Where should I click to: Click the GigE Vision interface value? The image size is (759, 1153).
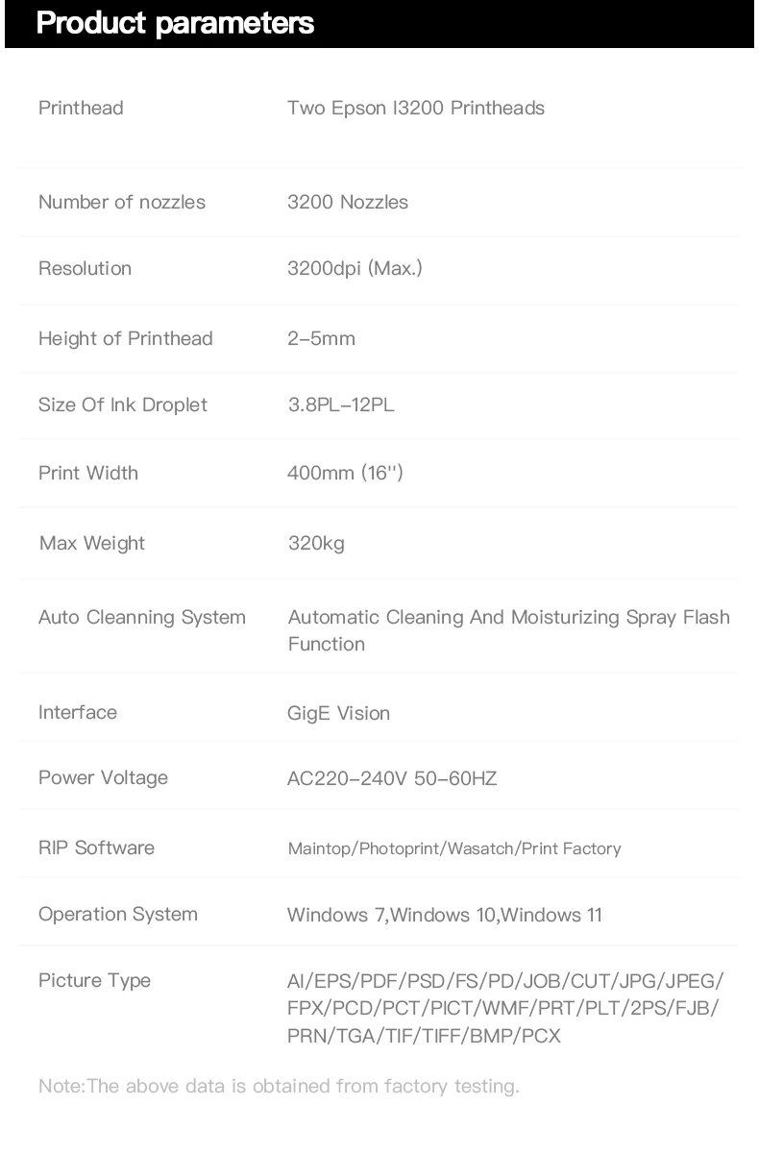pos(338,713)
